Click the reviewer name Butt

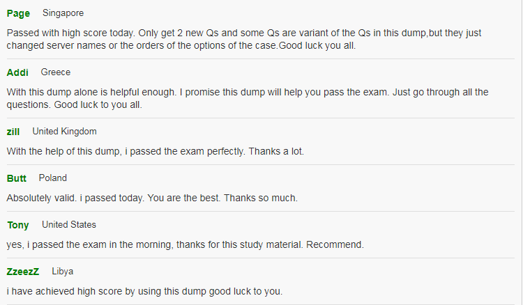pos(16,178)
